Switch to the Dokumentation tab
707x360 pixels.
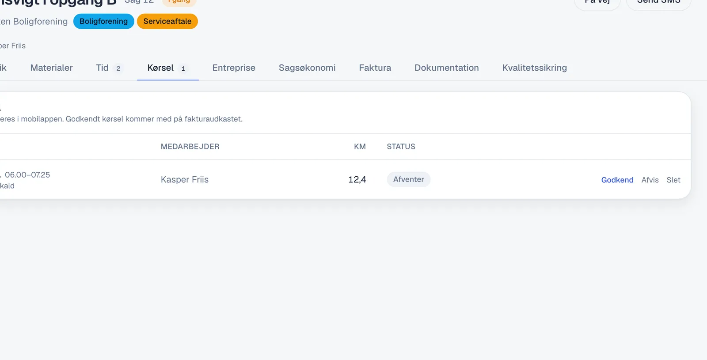(x=447, y=68)
